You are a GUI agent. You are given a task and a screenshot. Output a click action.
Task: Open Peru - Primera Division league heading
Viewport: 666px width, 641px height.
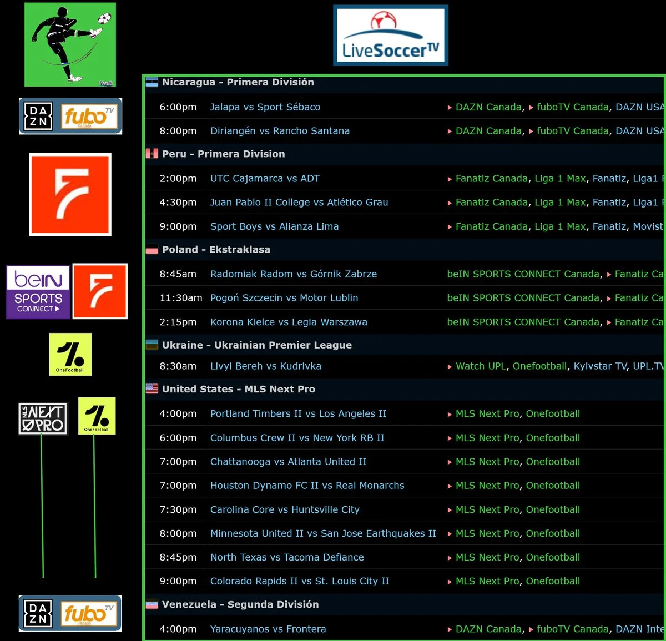223,154
